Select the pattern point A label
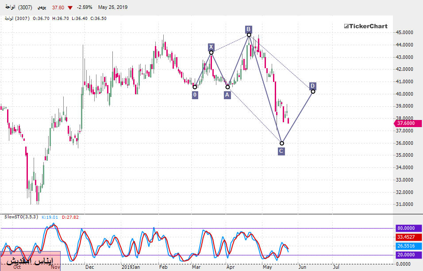This screenshot has width=423, height=271. click(227, 94)
